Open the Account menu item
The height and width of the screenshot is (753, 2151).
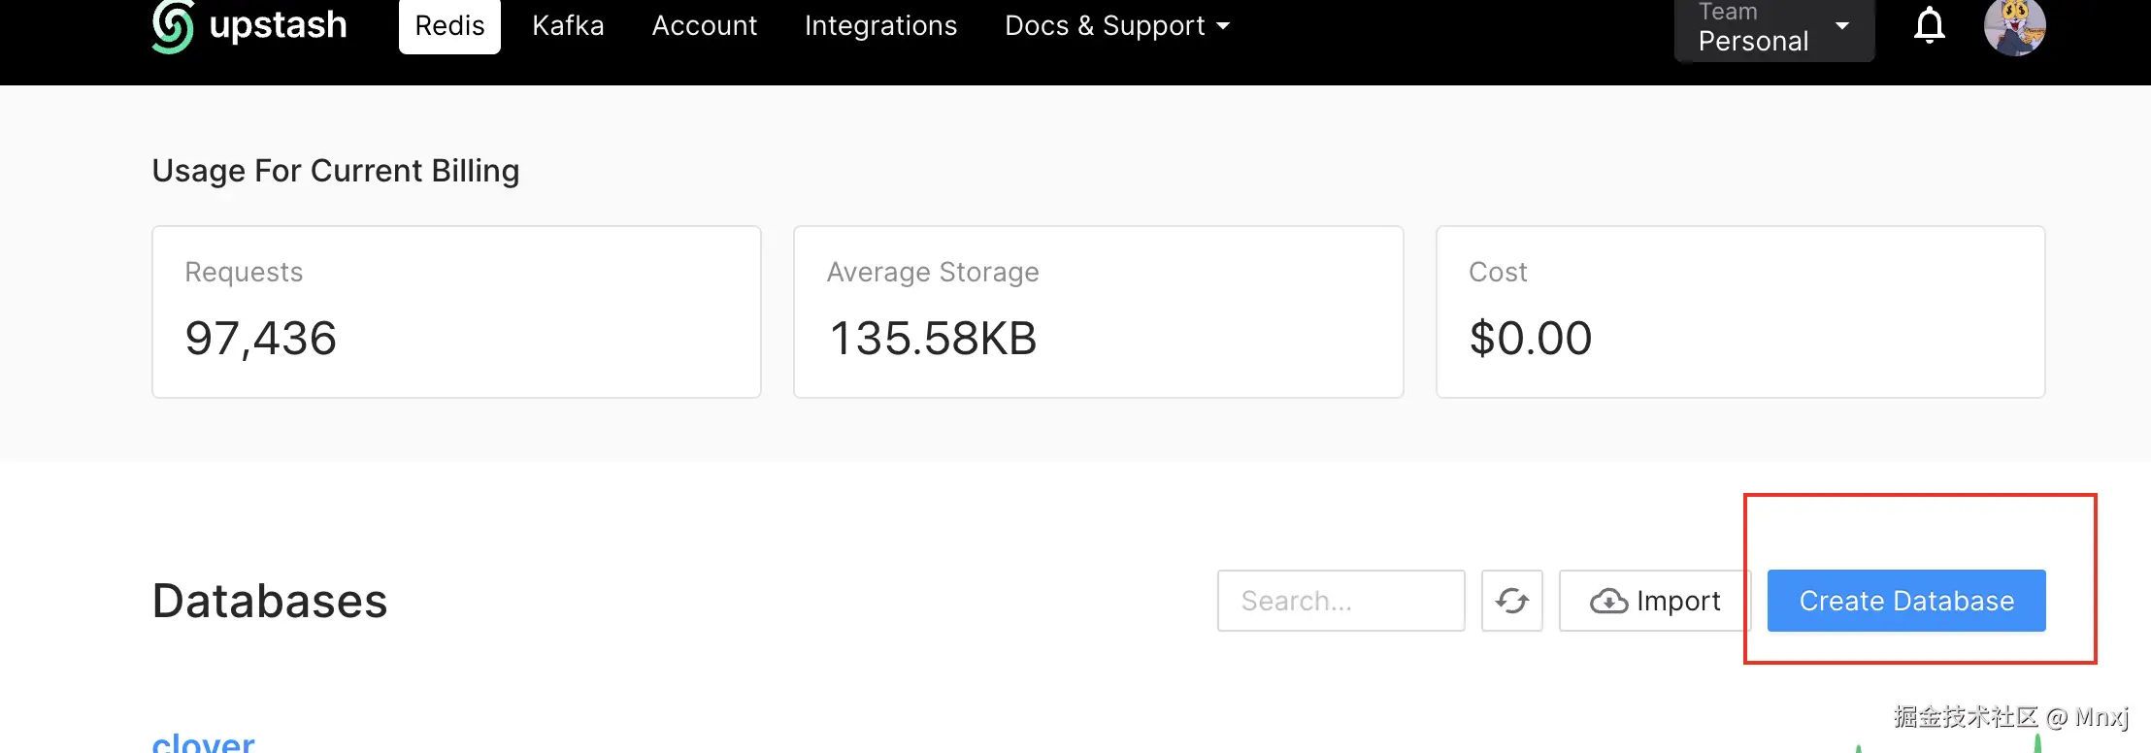click(704, 26)
